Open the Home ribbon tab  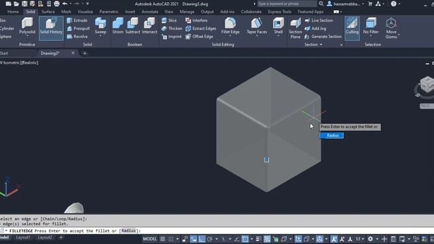tap(13, 12)
